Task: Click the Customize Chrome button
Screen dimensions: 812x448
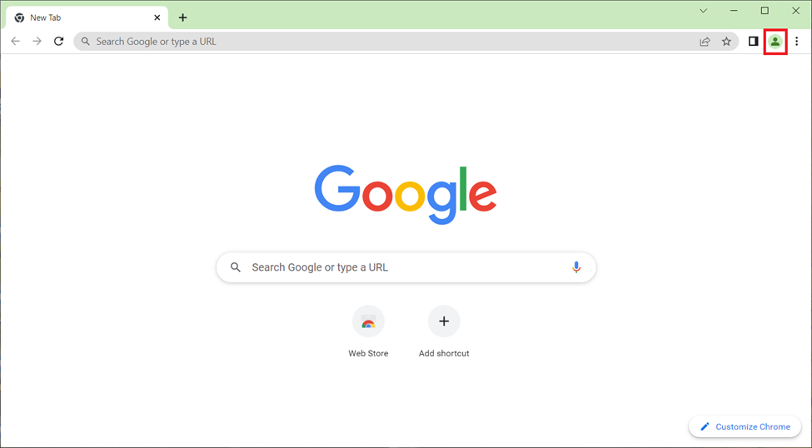Action: 745,426
